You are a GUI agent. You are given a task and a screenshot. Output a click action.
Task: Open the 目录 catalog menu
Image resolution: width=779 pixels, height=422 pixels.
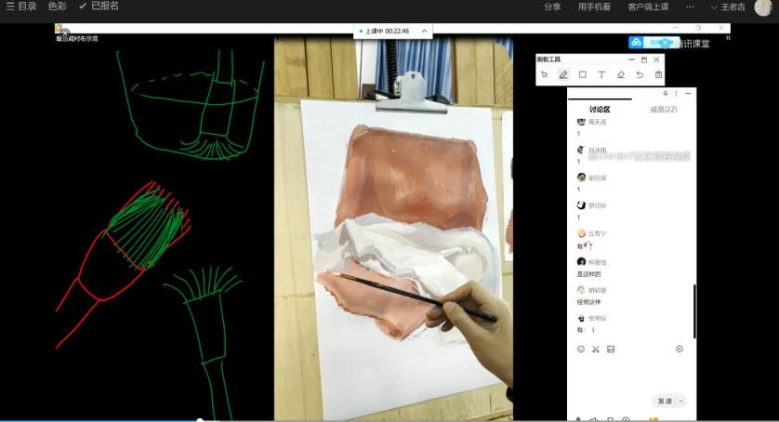(21, 7)
